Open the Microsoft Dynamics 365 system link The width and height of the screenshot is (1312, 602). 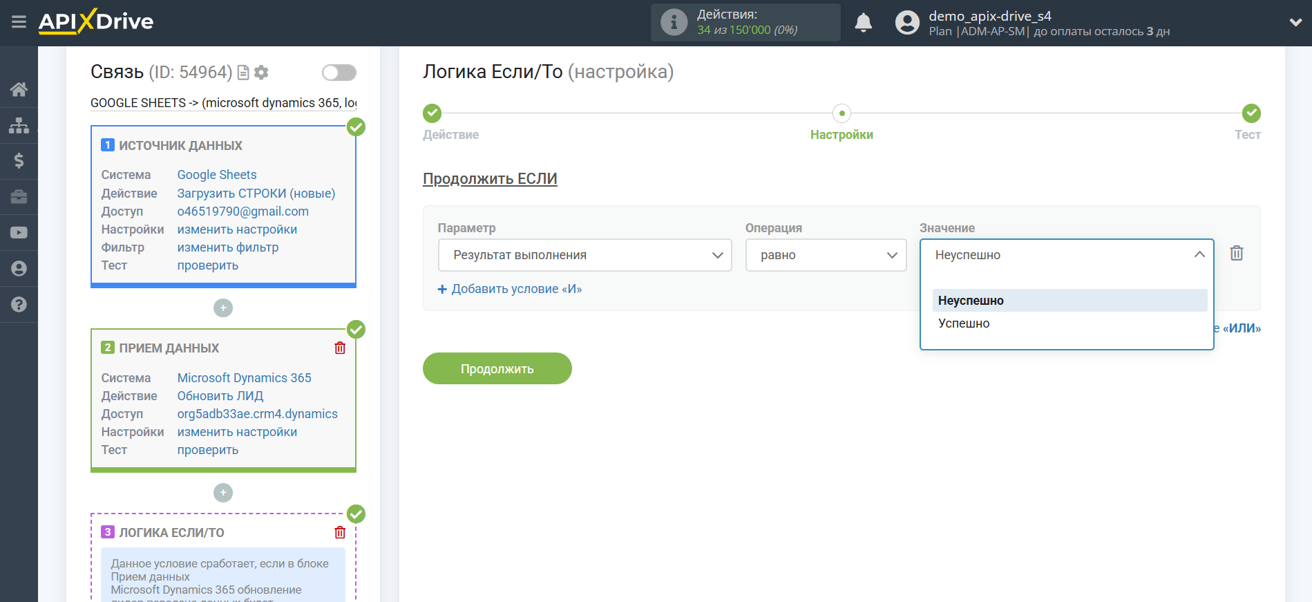[245, 378]
